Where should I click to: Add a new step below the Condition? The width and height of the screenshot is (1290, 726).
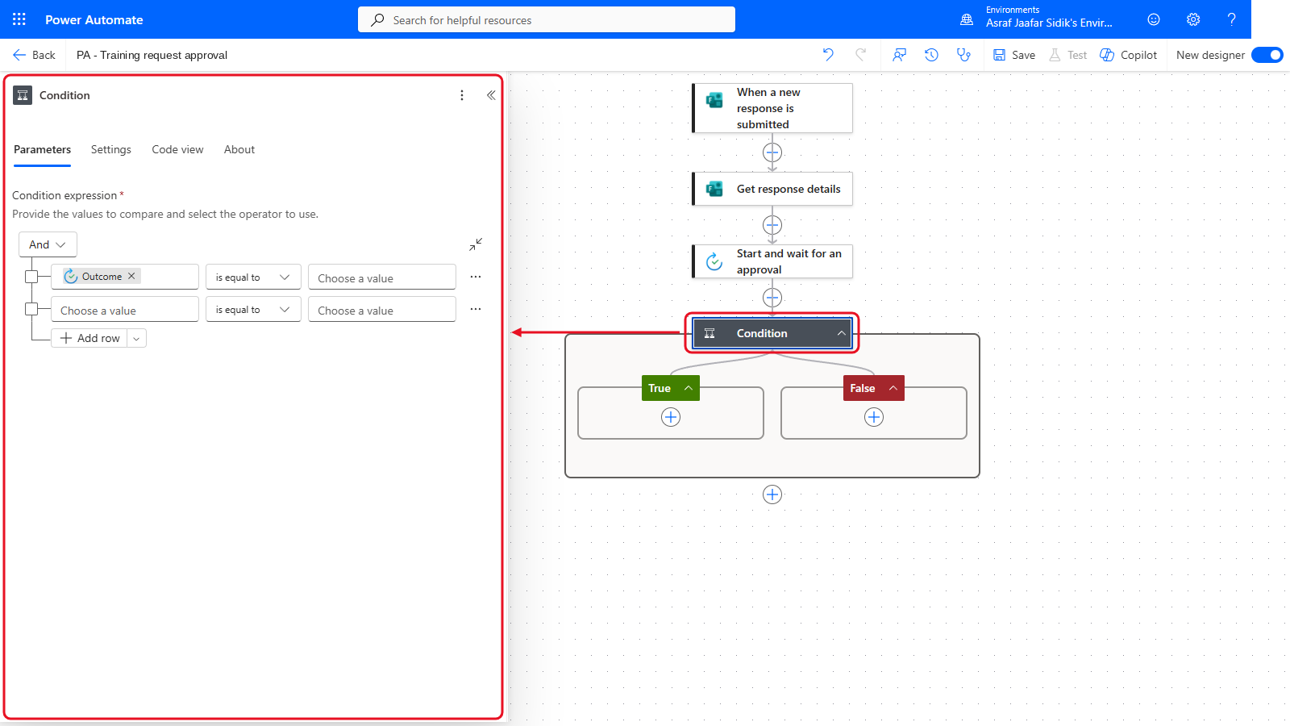(772, 494)
